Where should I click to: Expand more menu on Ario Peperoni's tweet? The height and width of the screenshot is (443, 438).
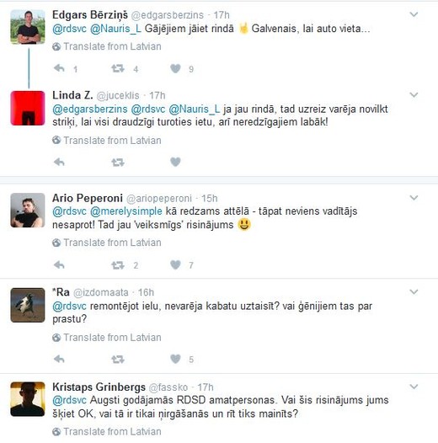[x=414, y=197]
